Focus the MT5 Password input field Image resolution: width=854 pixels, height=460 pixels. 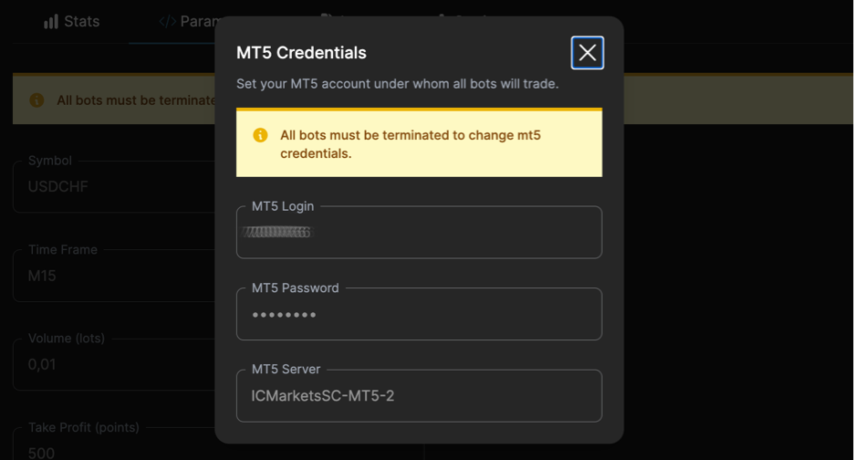(419, 314)
